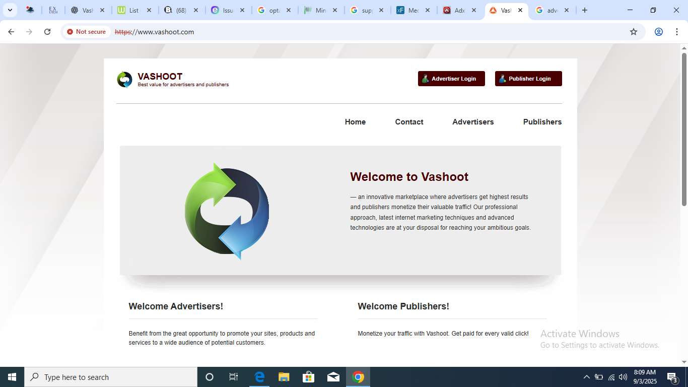Viewport: 688px width, 387px height.
Task: Click the scrollbar down arrow
Action: tap(684, 362)
